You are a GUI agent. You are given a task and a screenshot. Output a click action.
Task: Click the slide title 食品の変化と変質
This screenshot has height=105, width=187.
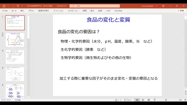tap(108, 20)
